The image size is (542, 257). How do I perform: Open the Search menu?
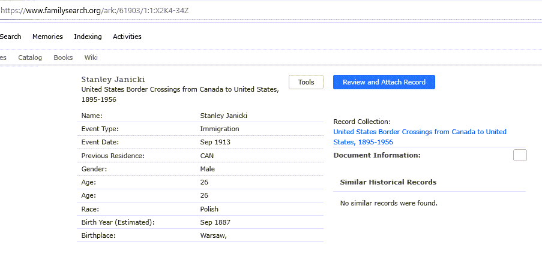click(10, 37)
